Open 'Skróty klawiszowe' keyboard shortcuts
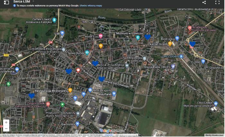 click(214, 135)
